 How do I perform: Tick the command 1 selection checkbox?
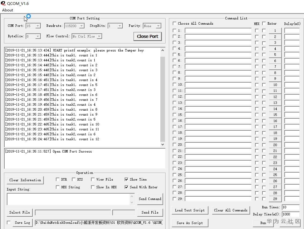175,31
